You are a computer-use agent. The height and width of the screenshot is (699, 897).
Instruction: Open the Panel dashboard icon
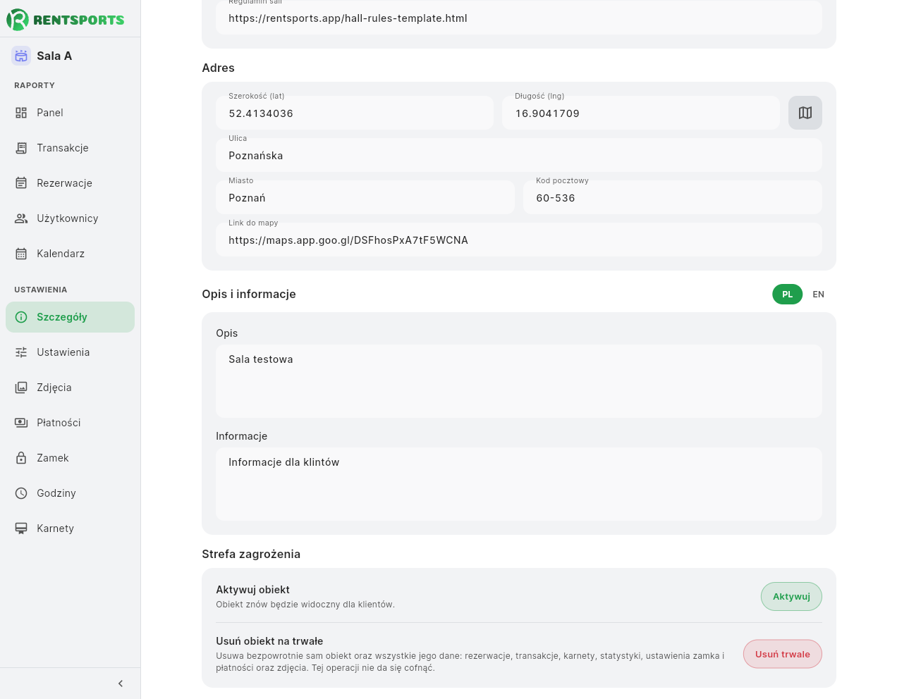(x=21, y=113)
